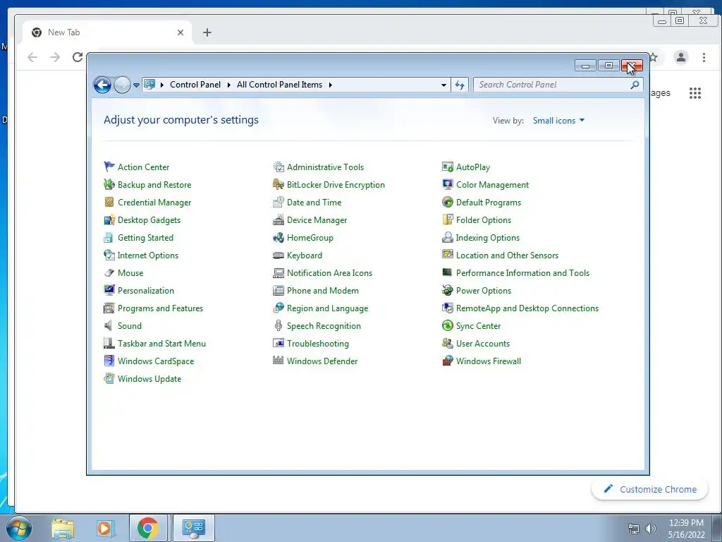Click the volume speaker tray icon

[x=650, y=529]
